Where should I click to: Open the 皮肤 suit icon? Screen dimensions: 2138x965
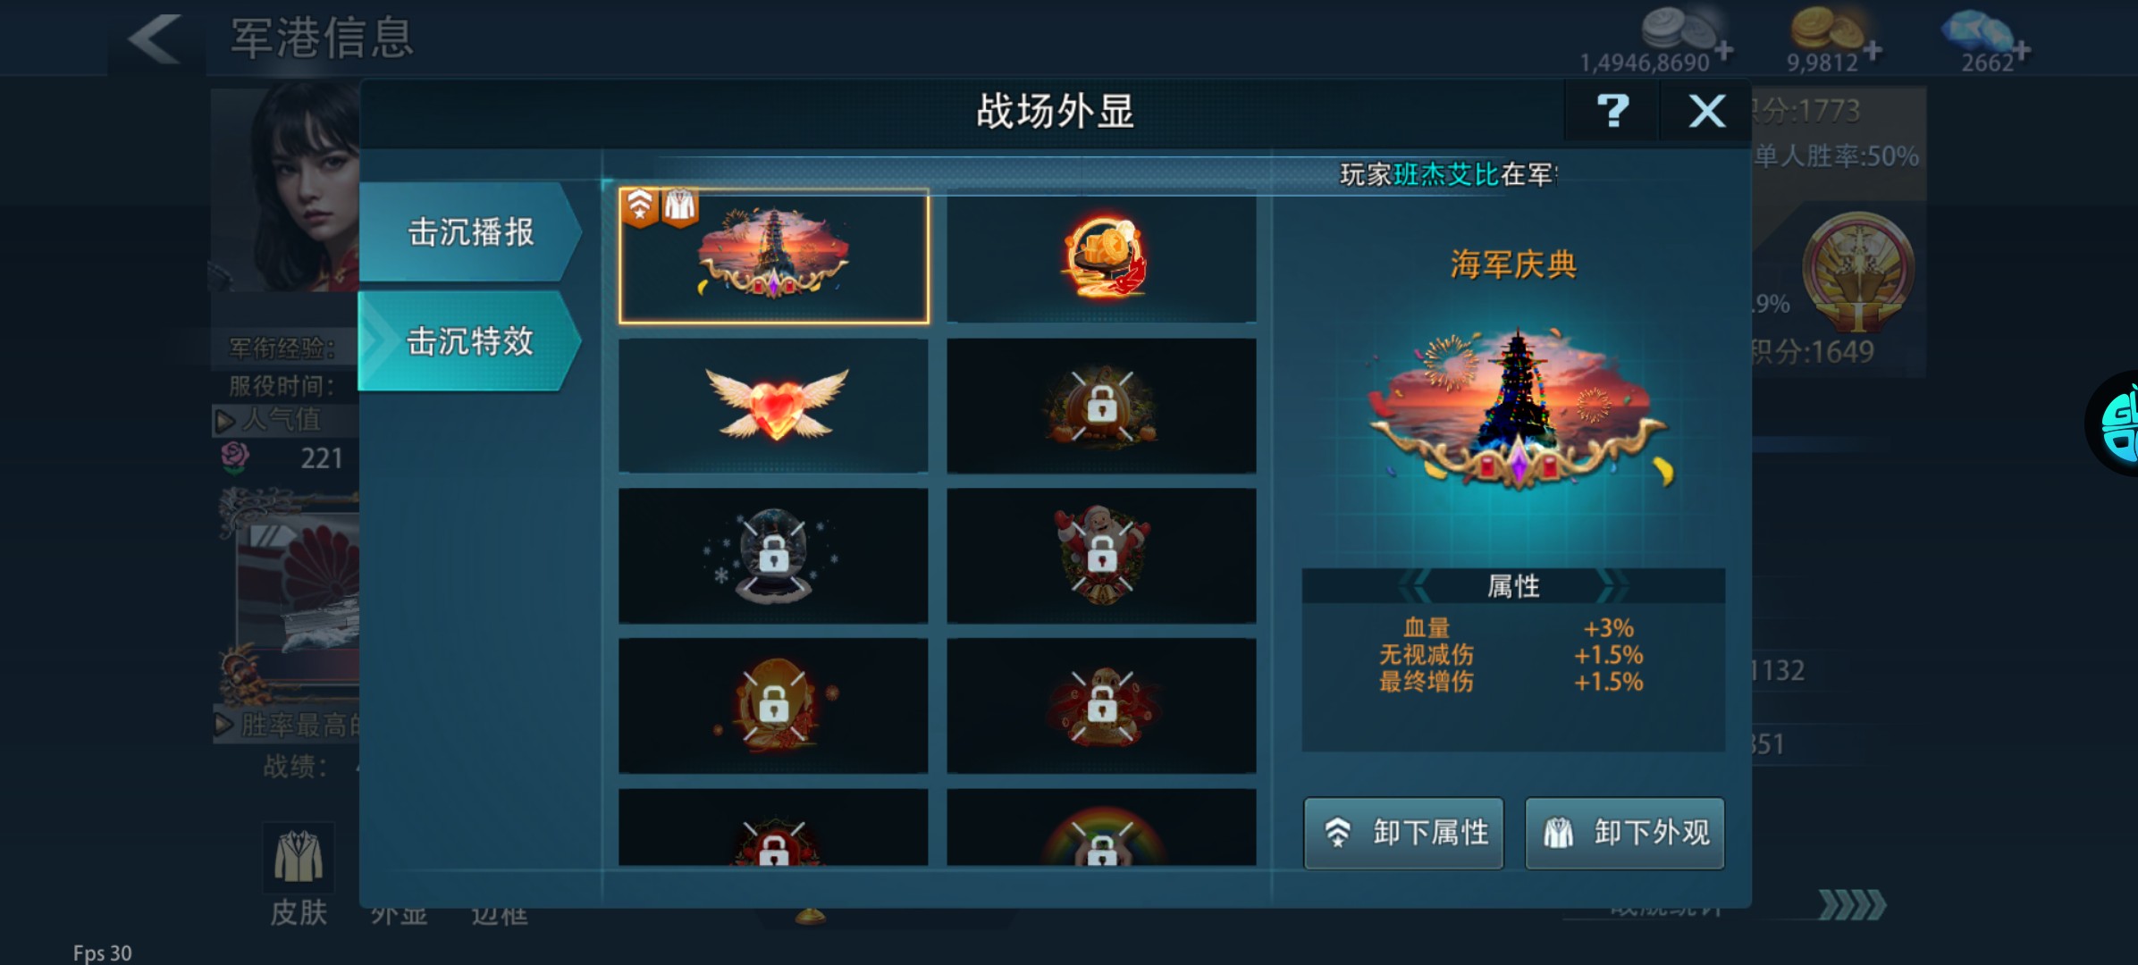click(x=299, y=856)
